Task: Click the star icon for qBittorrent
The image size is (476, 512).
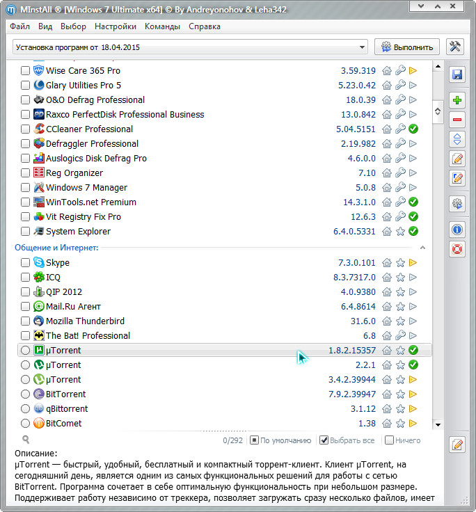Action: pyautogui.click(x=400, y=409)
